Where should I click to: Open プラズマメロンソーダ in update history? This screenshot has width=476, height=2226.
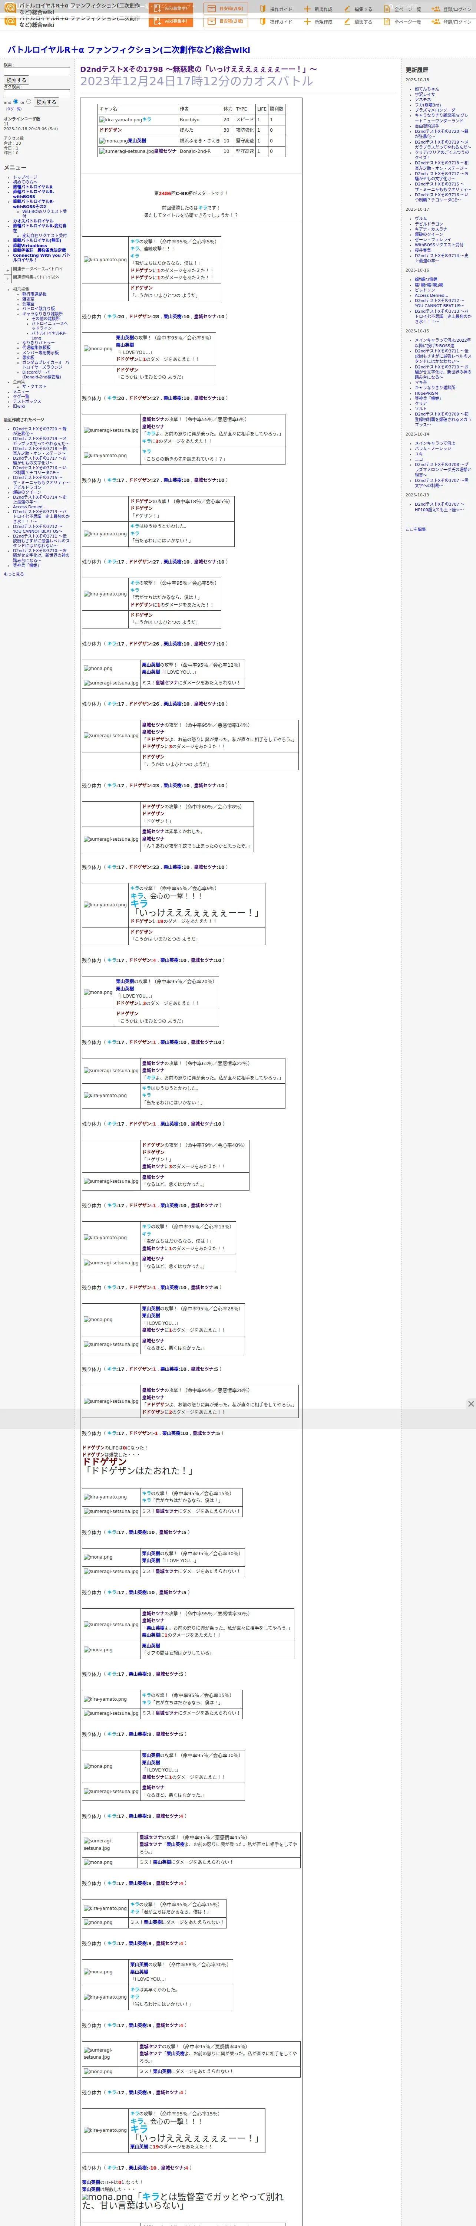(434, 110)
